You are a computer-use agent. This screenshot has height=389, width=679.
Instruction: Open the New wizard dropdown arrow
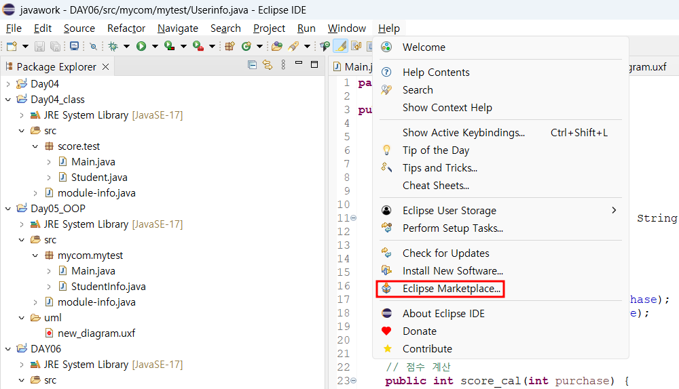(x=25, y=46)
